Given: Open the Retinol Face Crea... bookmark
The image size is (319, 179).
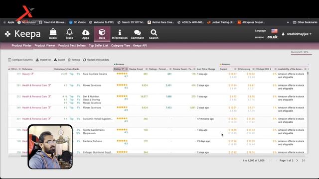Looking at the screenshot, I should (x=161, y=22).
